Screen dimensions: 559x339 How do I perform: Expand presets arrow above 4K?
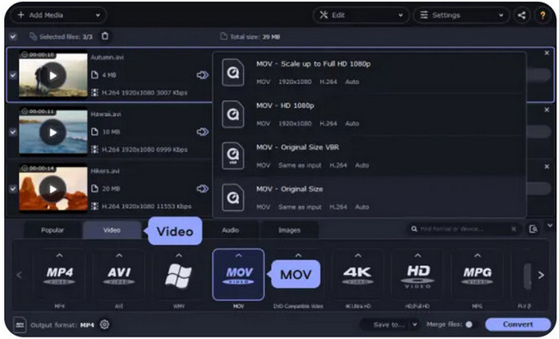click(358, 256)
